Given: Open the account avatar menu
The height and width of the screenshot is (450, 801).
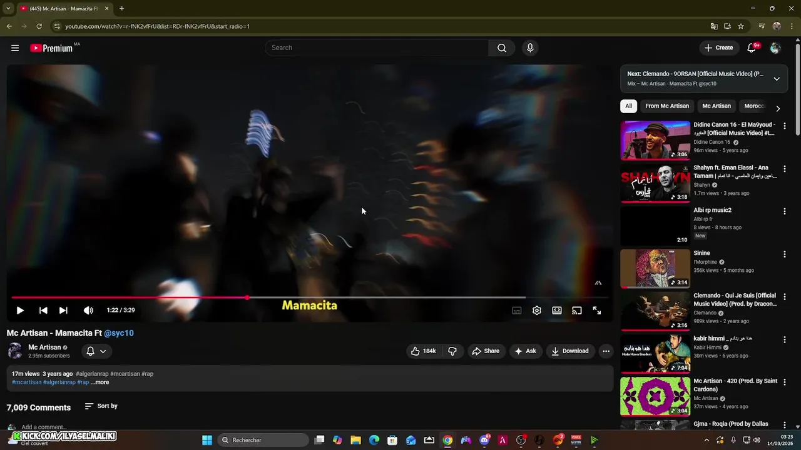Looking at the screenshot, I should [x=775, y=48].
